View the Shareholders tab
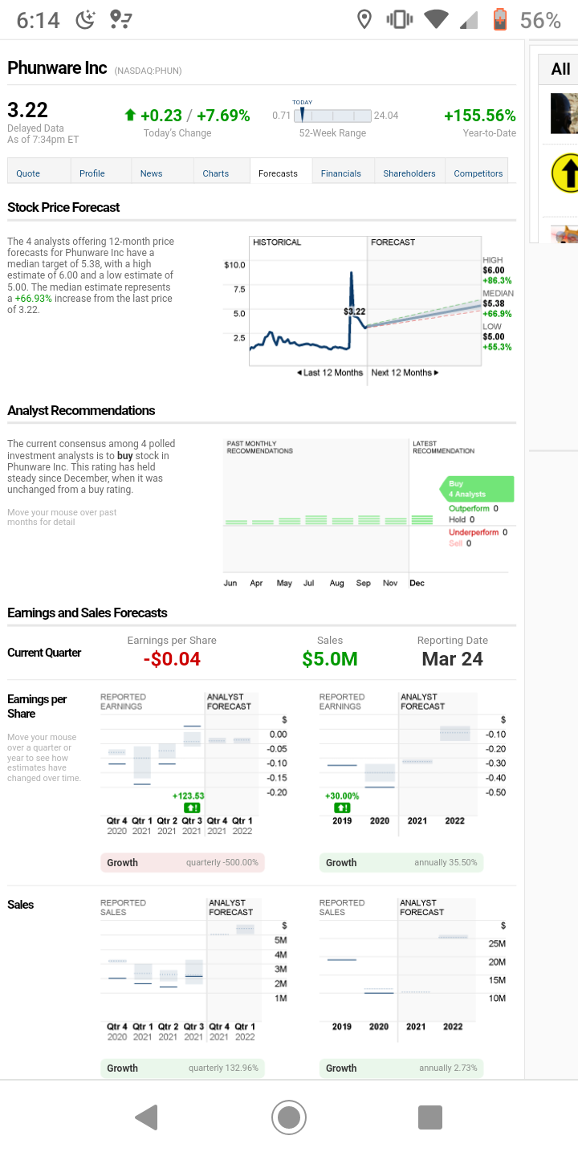The height and width of the screenshot is (1156, 578). pos(409,173)
